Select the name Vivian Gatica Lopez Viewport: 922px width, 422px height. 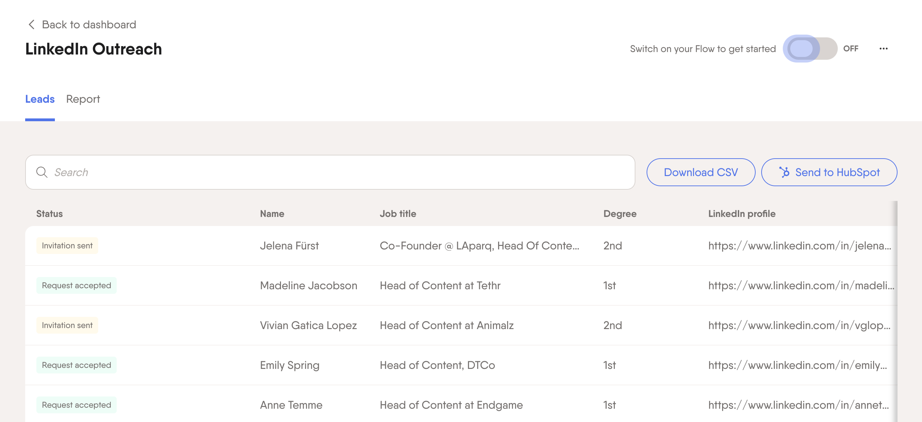(308, 325)
